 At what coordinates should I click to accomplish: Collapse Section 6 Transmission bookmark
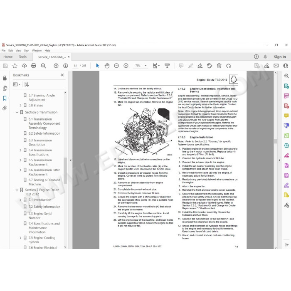17,112
